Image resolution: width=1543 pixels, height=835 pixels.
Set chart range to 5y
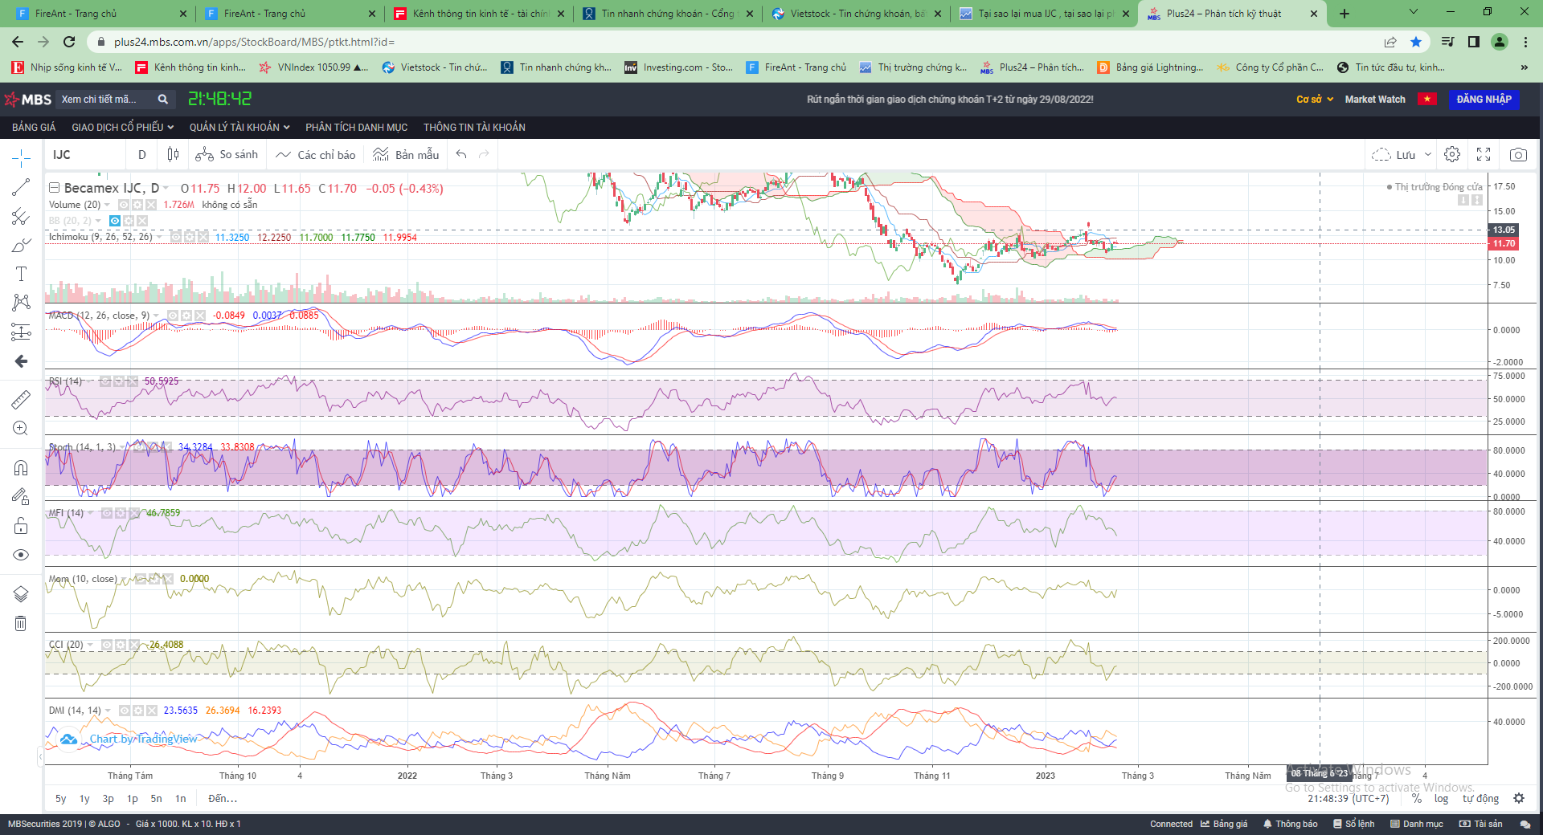tap(61, 798)
